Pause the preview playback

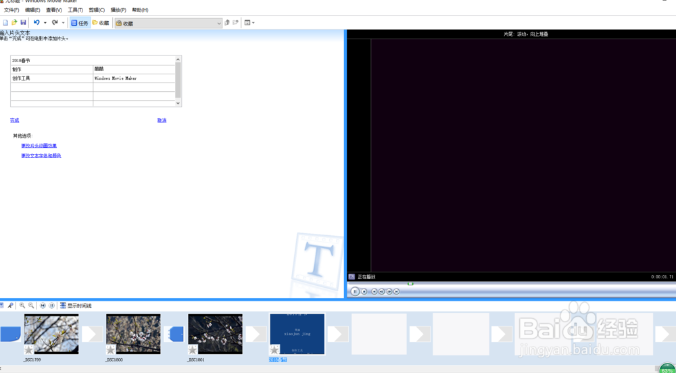355,292
